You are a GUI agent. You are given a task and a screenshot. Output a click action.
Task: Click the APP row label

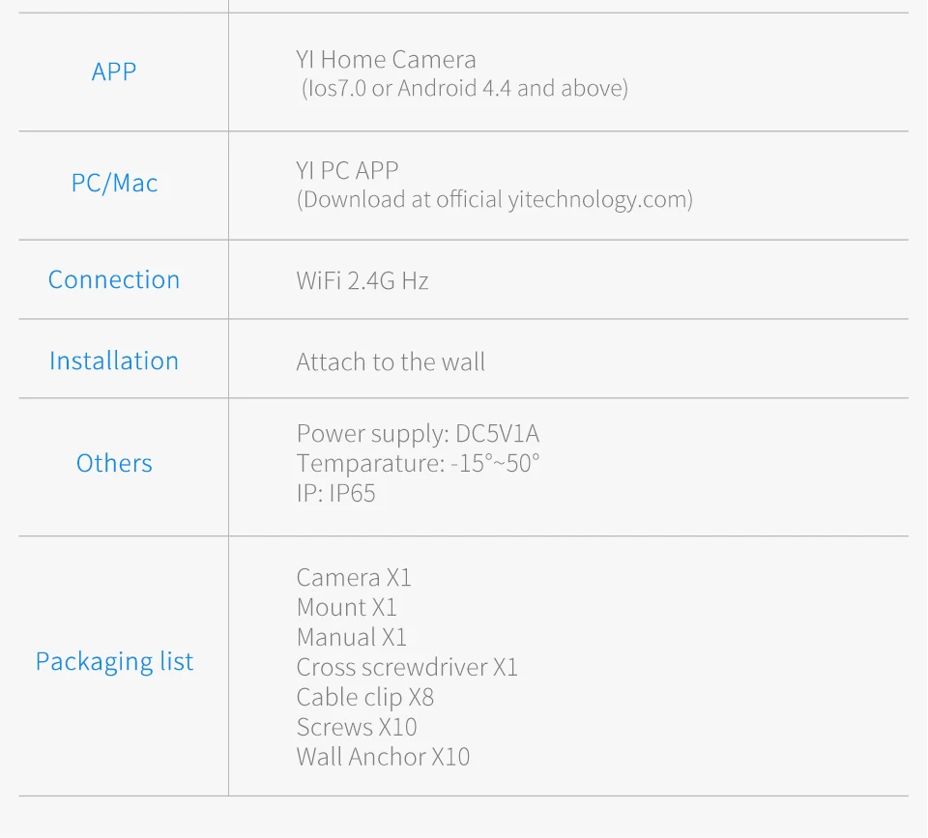(114, 72)
